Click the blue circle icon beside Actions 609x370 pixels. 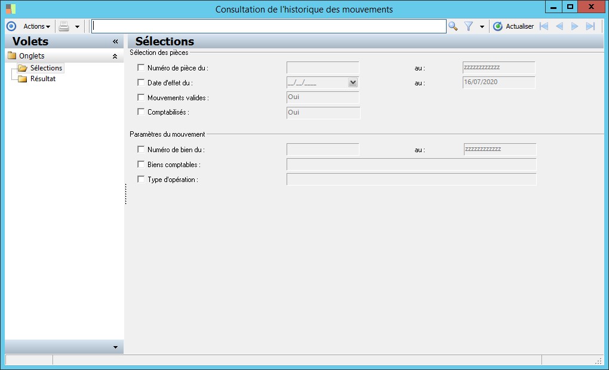coord(11,26)
